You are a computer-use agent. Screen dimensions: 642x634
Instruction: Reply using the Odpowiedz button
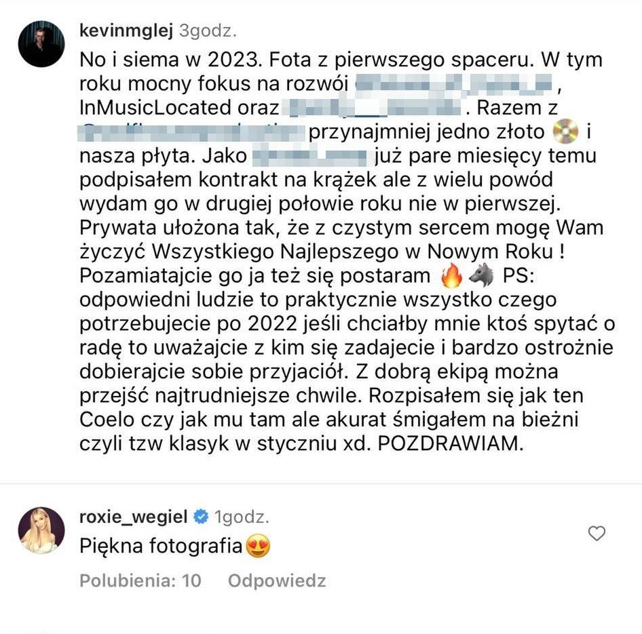pyautogui.click(x=277, y=581)
